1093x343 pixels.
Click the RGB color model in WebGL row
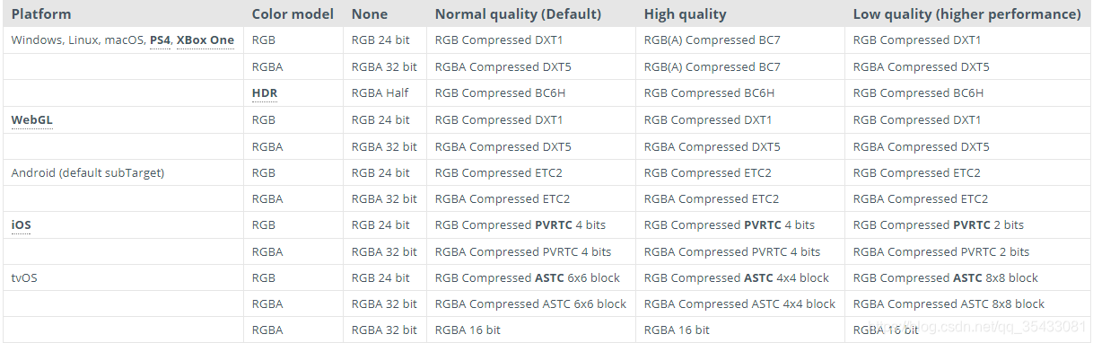(264, 119)
